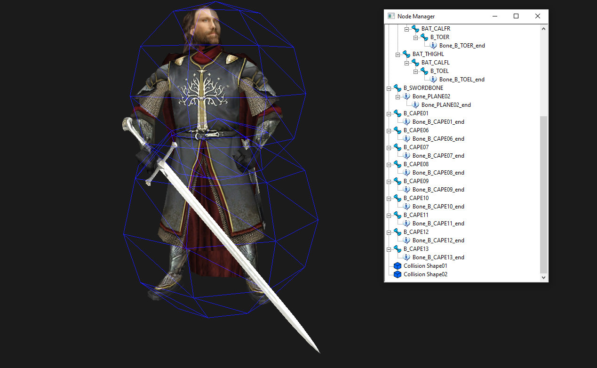Click the info icon of Bone_B_CAPE01_end
This screenshot has height=368, width=597.
tap(406, 122)
